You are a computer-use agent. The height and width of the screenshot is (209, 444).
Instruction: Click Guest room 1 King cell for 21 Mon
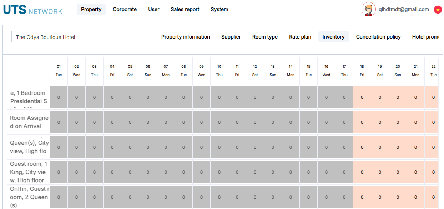416,172
